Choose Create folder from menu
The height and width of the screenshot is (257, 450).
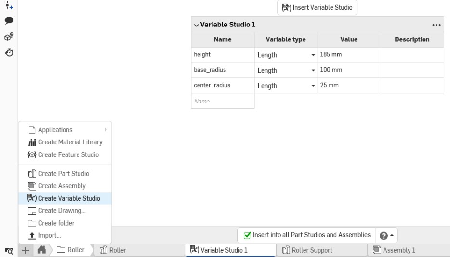65,223
